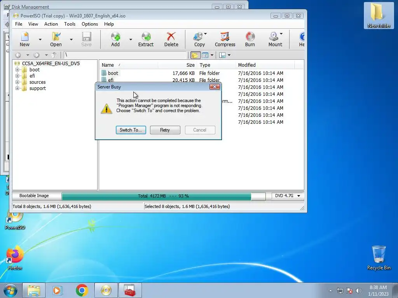Sort by the Type column header
398x298 pixels.
(216, 65)
